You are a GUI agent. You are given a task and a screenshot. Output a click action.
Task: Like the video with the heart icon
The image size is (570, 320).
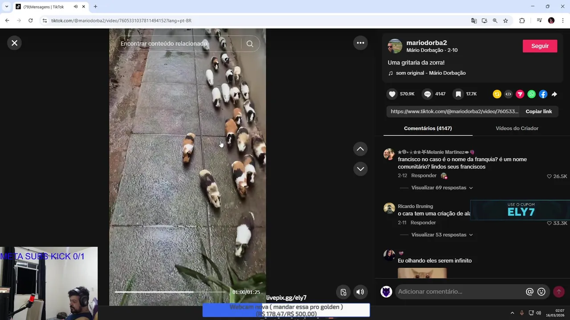[392, 94]
